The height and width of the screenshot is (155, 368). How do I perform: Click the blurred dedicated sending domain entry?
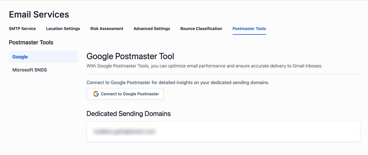(x=124, y=132)
